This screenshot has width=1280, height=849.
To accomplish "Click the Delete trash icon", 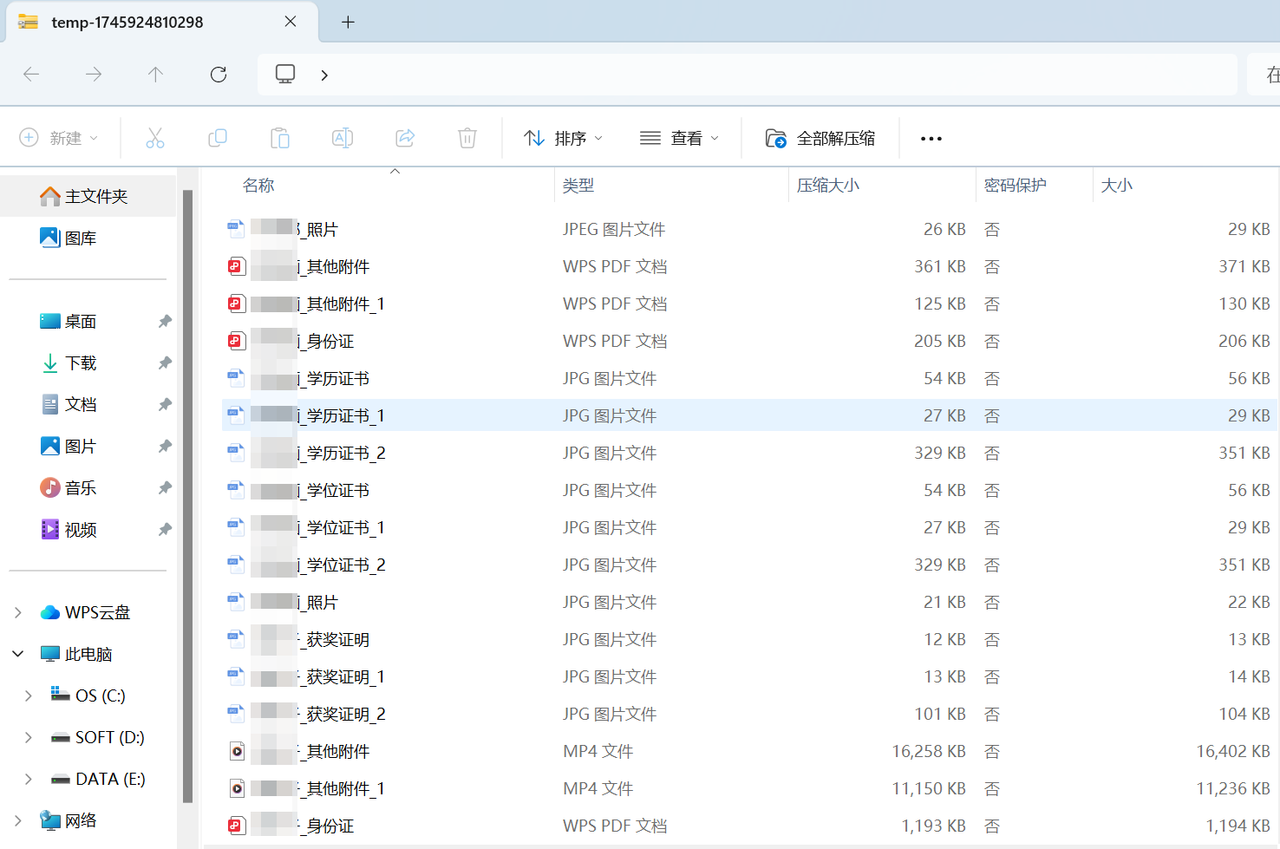I will click(467, 138).
